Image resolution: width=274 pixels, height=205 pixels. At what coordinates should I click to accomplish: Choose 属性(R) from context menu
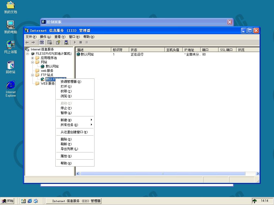[x=75, y=156]
